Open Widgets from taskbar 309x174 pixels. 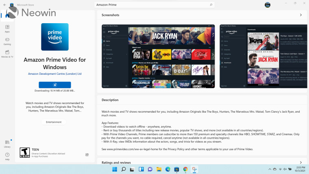141,169
